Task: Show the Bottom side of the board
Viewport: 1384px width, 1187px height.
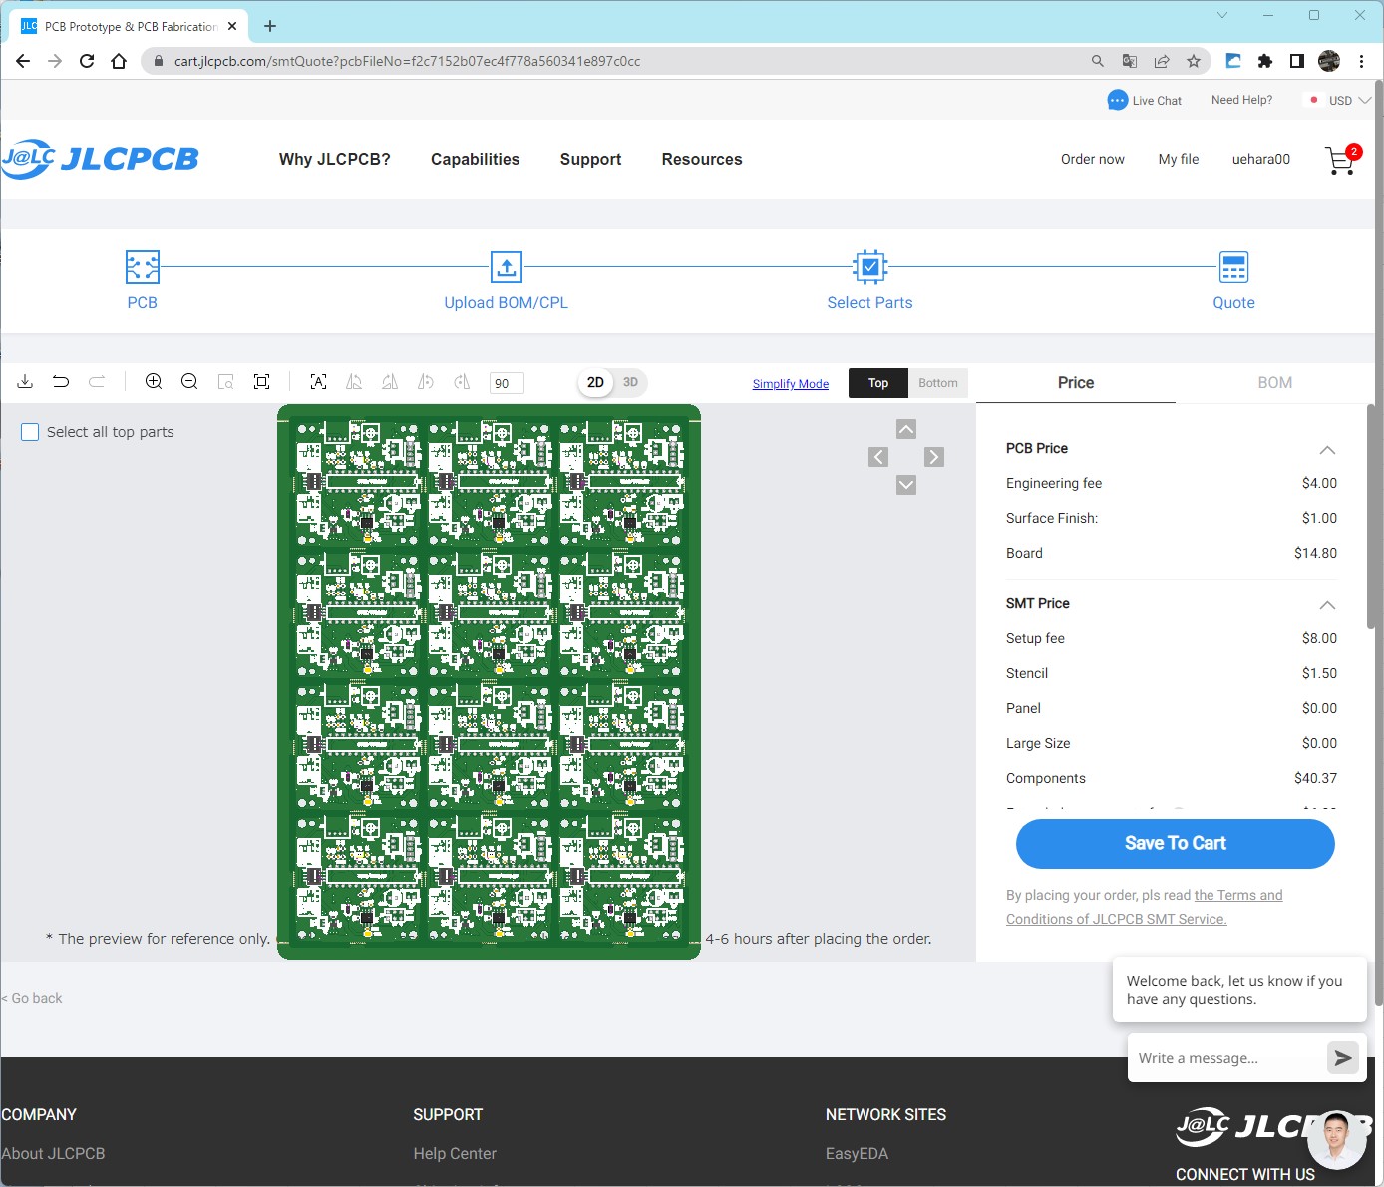Action: [937, 383]
